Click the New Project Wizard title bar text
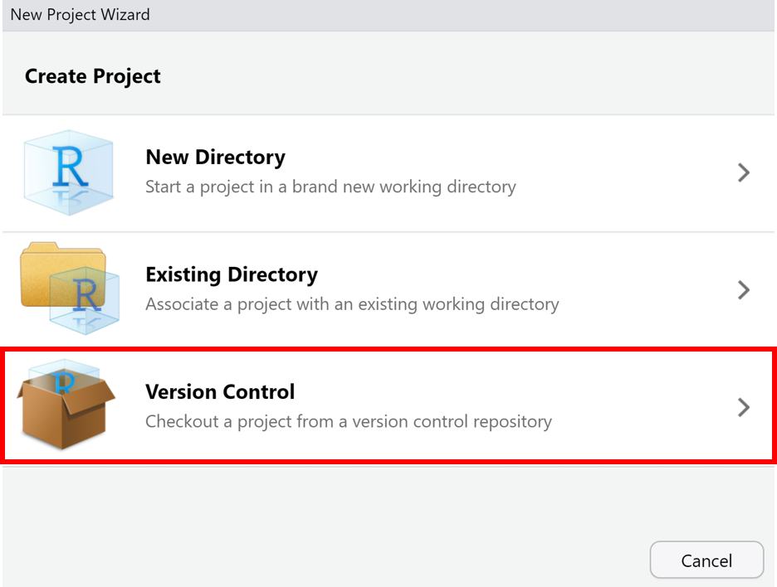The image size is (777, 587). coord(80,15)
